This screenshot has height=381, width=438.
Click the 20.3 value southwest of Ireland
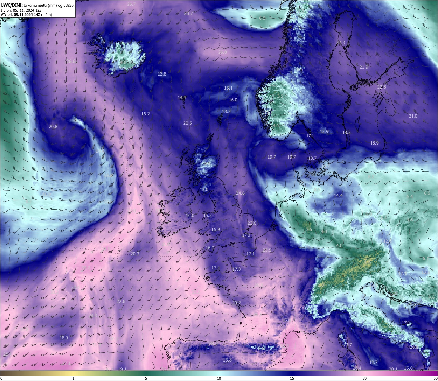point(135,254)
